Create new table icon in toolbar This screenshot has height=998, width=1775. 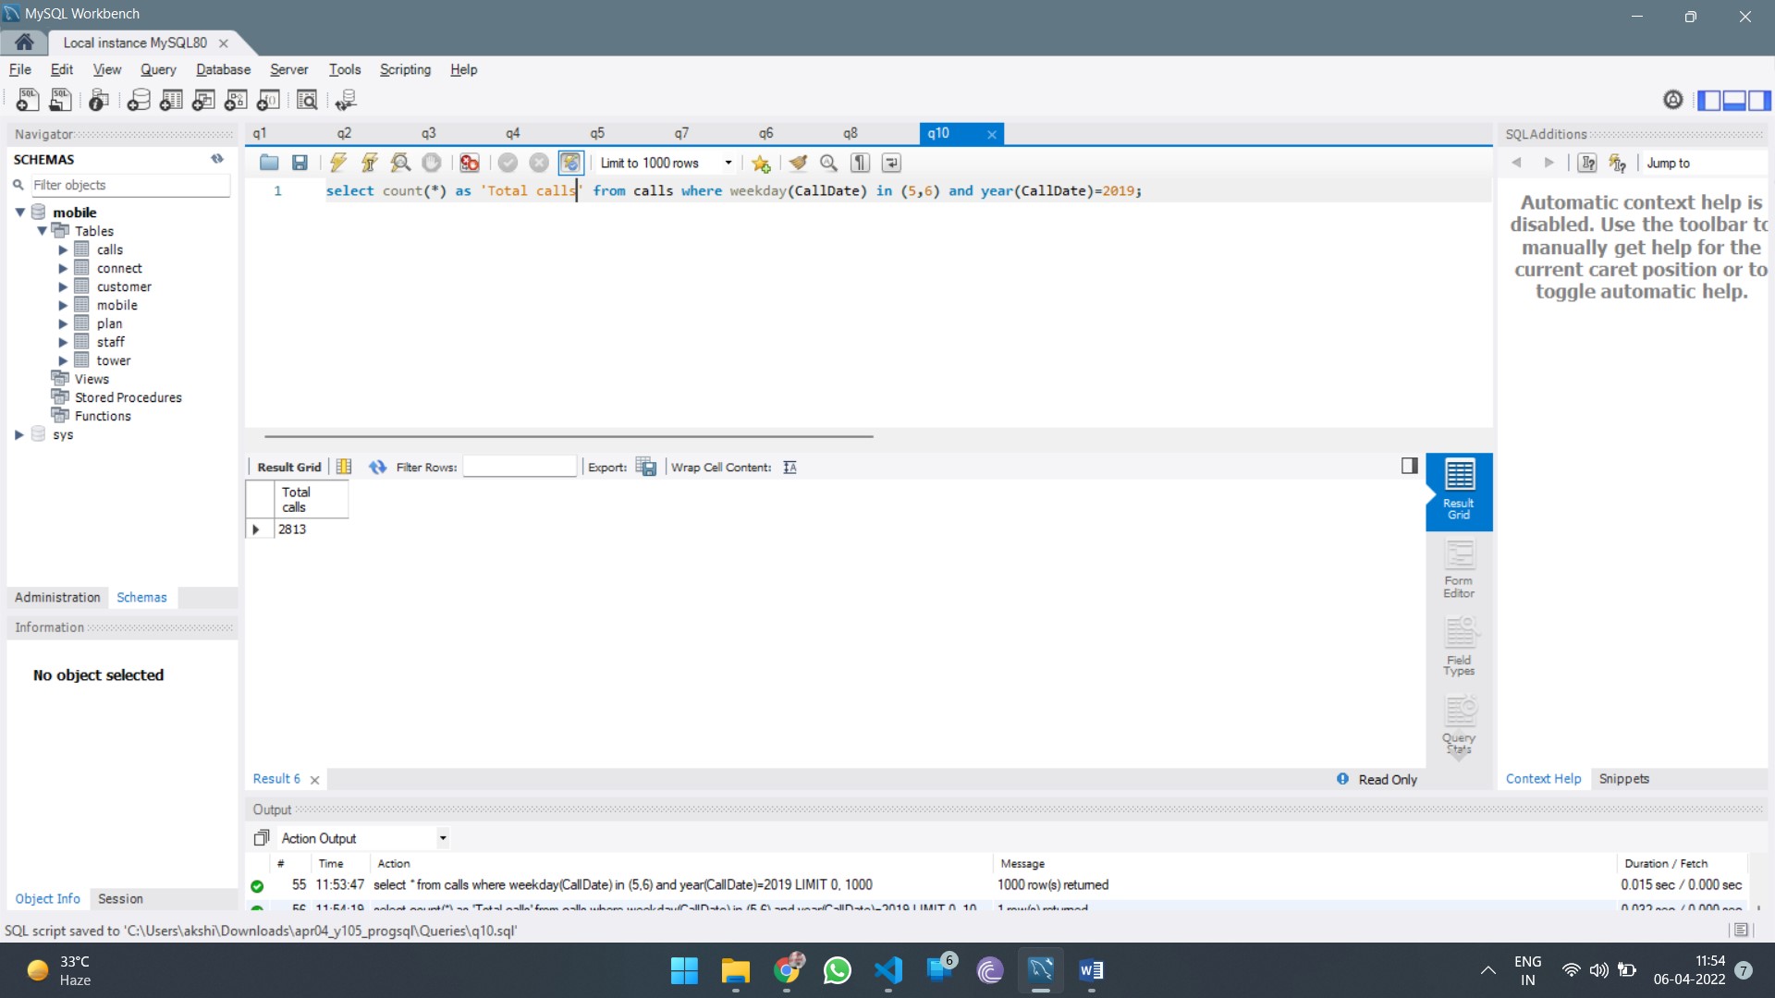click(171, 100)
